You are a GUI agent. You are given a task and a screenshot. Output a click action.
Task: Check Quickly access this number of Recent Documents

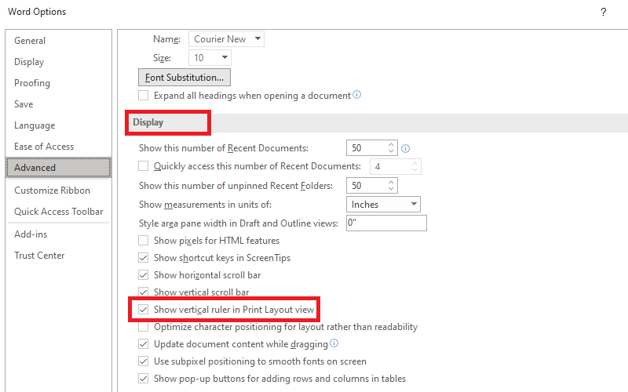point(144,166)
